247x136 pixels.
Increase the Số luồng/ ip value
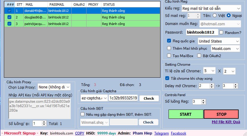coord(44,122)
